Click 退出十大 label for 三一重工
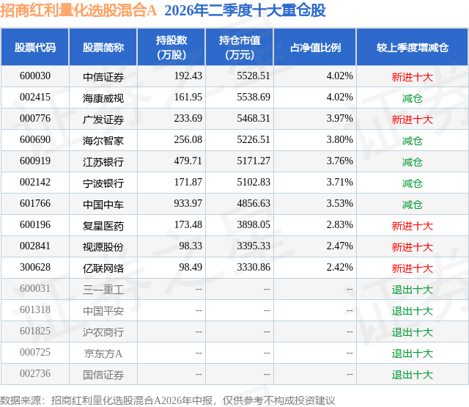The image size is (469, 407). 412,290
